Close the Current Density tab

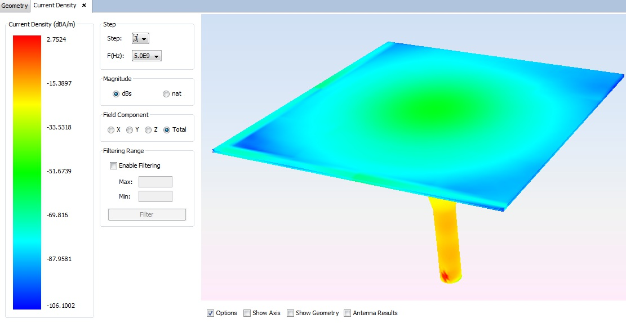(x=84, y=6)
